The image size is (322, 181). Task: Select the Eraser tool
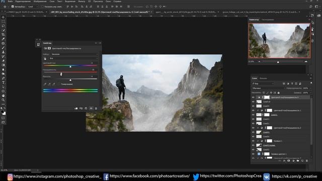coord(3,61)
